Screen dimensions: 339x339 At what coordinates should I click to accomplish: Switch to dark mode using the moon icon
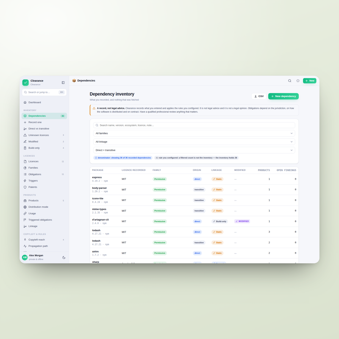pyautogui.click(x=64, y=258)
